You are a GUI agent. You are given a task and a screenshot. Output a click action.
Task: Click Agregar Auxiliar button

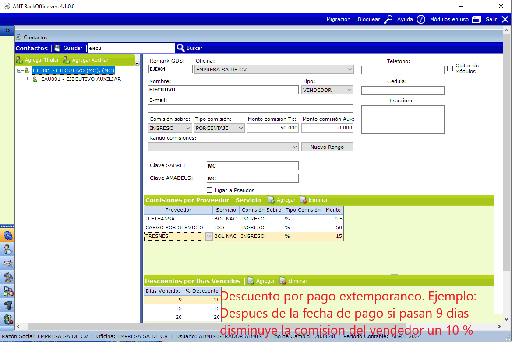(x=86, y=60)
